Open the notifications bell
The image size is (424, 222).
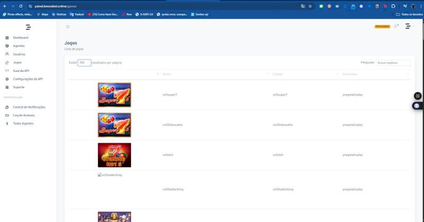click(395, 26)
